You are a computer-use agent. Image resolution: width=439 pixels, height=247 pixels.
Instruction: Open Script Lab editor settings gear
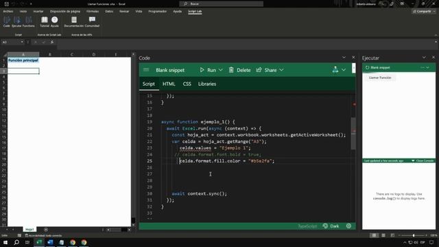(348, 226)
